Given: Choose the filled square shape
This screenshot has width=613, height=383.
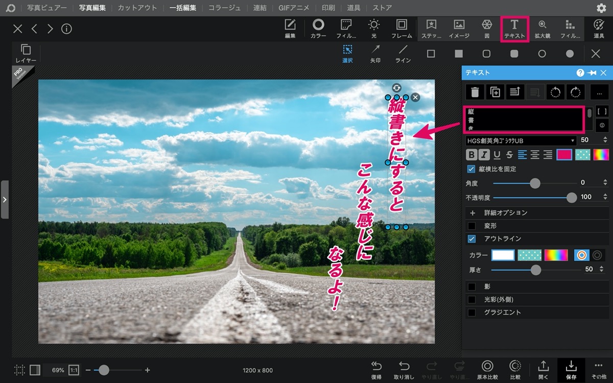Looking at the screenshot, I should click(459, 54).
